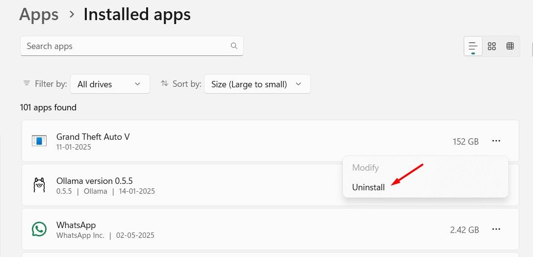533x257 pixels.
Task: Open more options for WhatsApp
Action: [x=496, y=229]
